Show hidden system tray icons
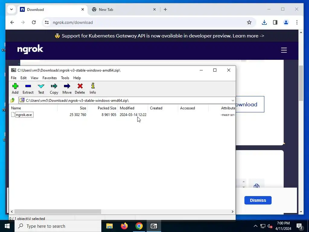This screenshot has width=309, height=232. [x=255, y=226]
